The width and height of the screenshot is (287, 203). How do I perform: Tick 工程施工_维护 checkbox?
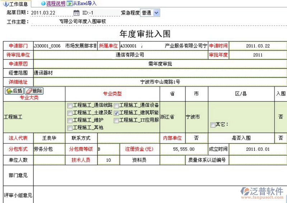click(70, 120)
